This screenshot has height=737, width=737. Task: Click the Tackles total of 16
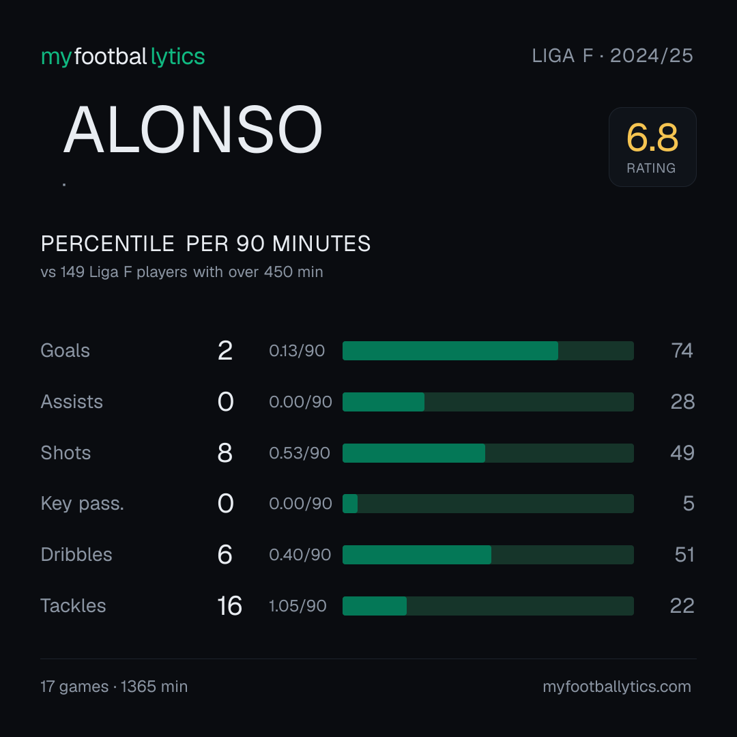coord(229,606)
